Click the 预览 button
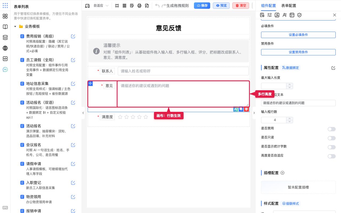The width and height of the screenshot is (341, 213). [221, 6]
